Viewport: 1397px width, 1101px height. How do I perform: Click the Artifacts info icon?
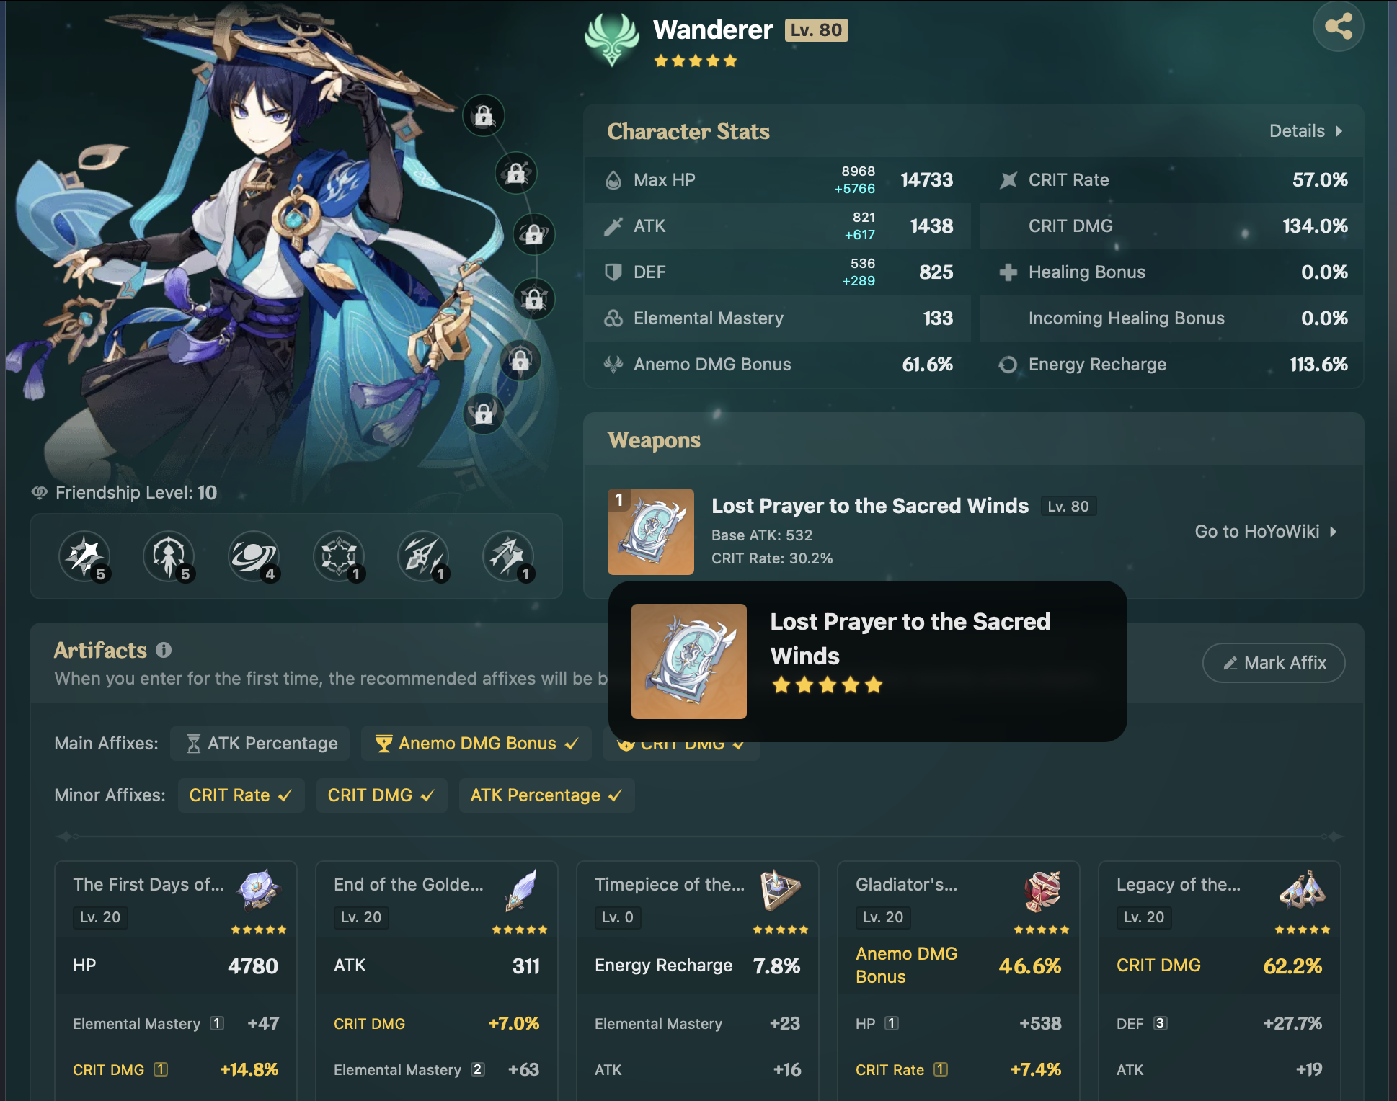pyautogui.click(x=164, y=650)
